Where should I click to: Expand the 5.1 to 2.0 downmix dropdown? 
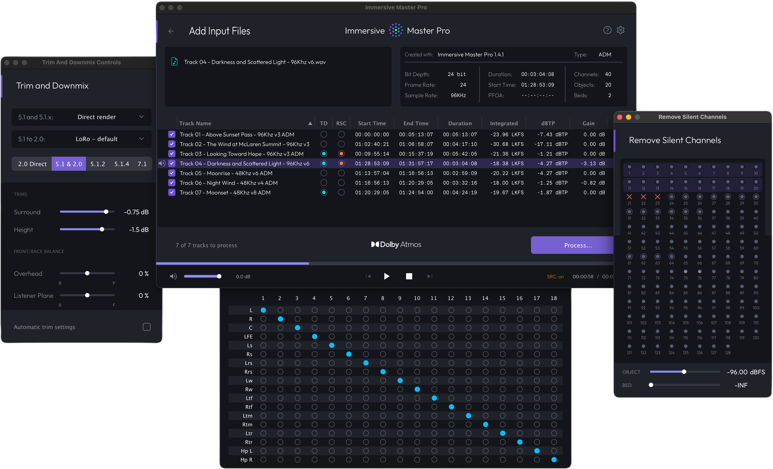[x=82, y=139]
